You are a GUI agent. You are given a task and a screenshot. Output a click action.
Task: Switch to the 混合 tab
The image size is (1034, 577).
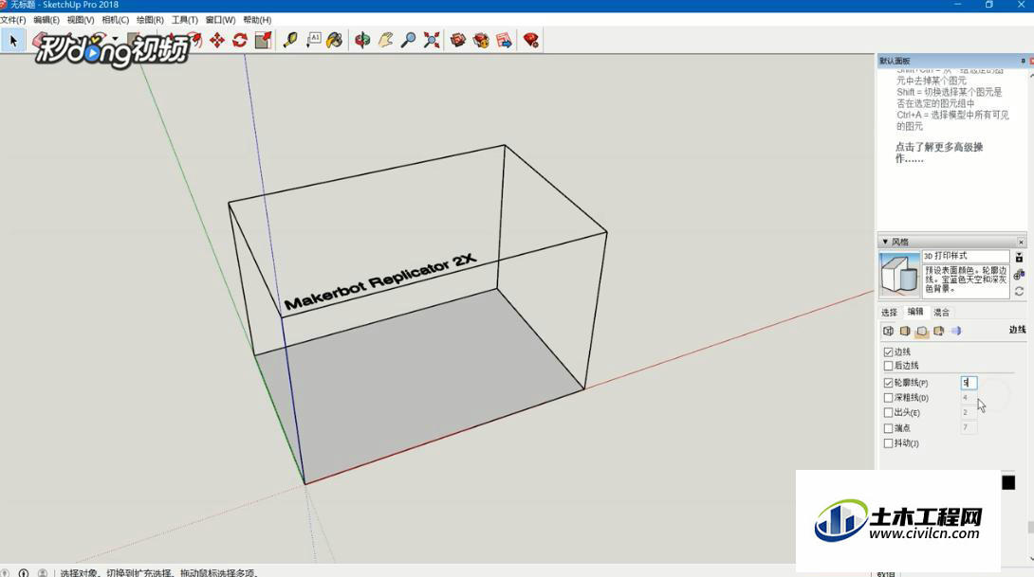point(942,313)
